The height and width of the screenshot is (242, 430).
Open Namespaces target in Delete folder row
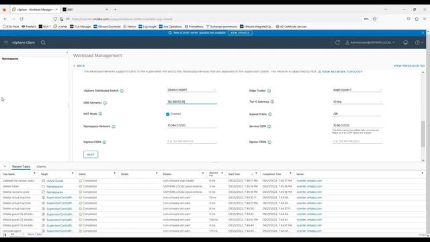coord(55,187)
